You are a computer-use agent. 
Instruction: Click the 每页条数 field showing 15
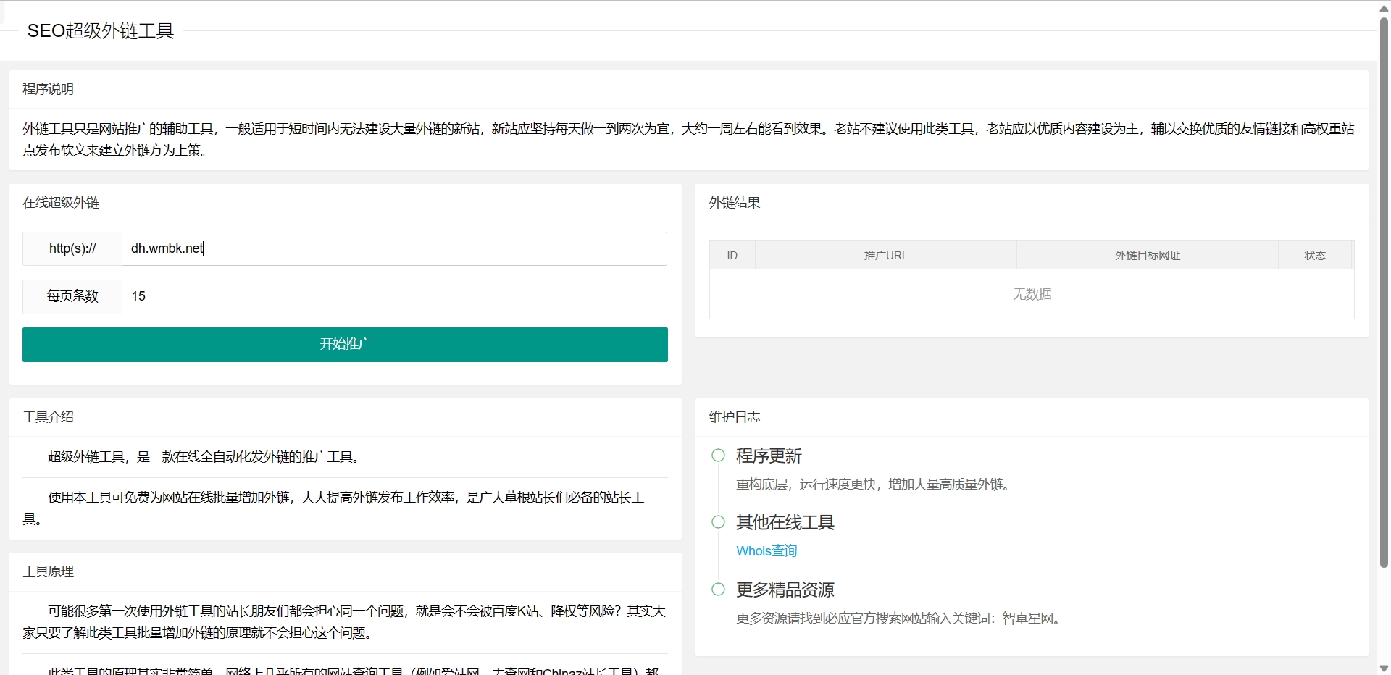pyautogui.click(x=394, y=296)
